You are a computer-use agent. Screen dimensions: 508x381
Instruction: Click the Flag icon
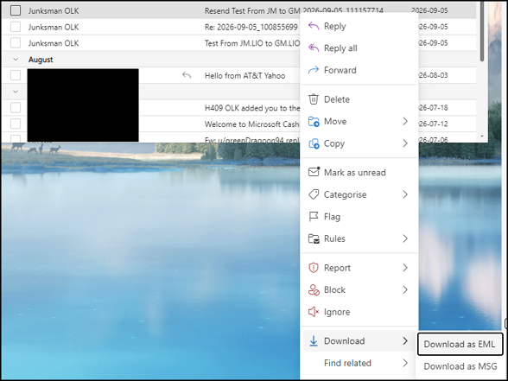[x=314, y=216]
